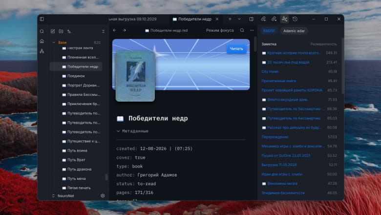The width and height of the screenshot is (381, 215).
Task: Open Путь дракона in file tree
Action: tap(79, 170)
